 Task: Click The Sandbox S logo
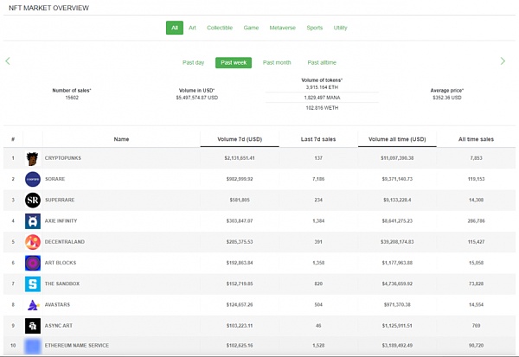(33, 284)
